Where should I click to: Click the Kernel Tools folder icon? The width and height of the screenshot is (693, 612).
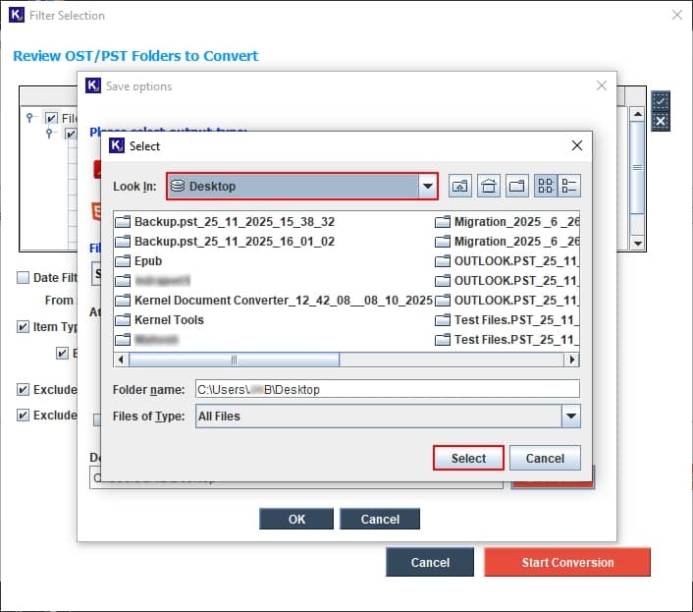[x=123, y=320]
